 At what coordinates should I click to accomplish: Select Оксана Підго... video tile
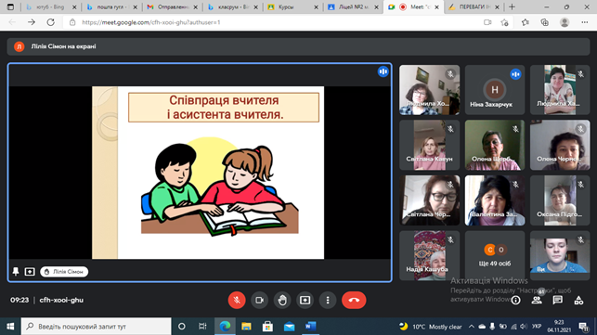pos(560,200)
